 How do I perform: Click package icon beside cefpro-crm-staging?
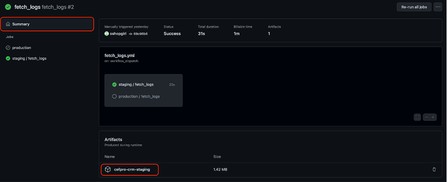(107, 170)
